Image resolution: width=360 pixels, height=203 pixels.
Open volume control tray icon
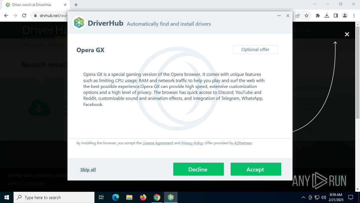coord(324,197)
